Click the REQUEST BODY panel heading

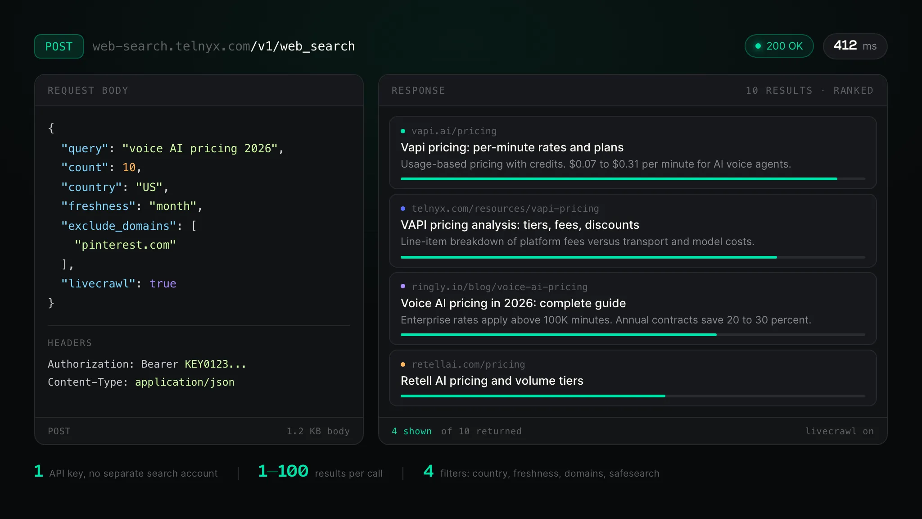pos(88,91)
